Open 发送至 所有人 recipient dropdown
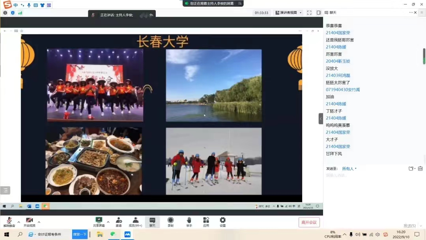 [349, 169]
